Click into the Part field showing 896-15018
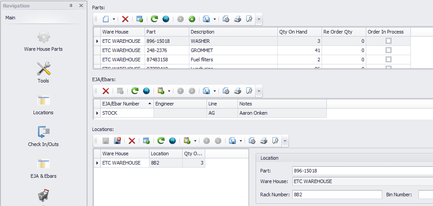 pos(362,171)
